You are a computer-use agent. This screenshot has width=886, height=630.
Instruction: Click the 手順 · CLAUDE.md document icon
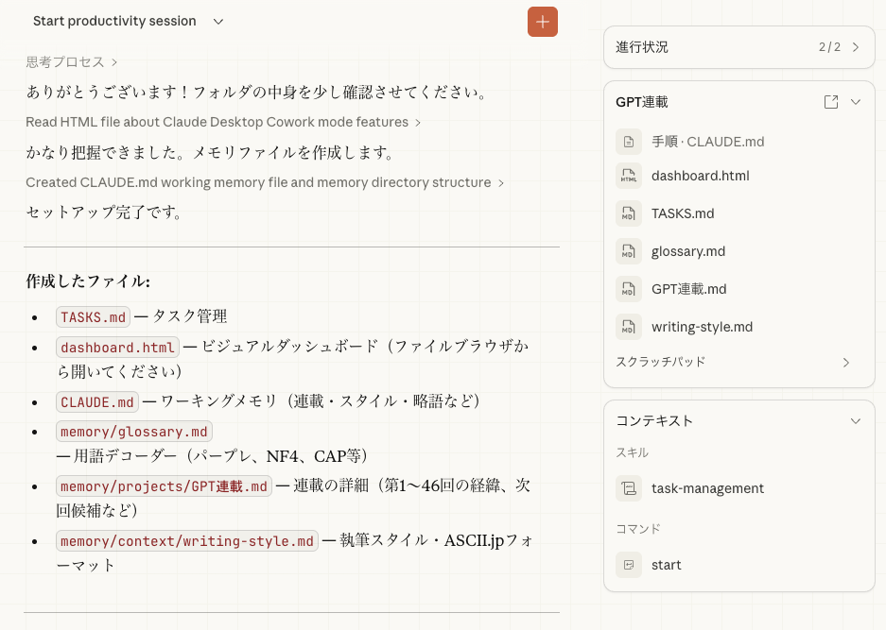click(x=629, y=142)
